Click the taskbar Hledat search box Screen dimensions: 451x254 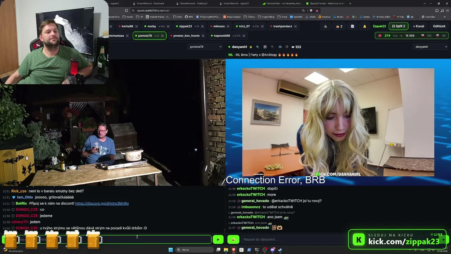pyautogui.click(x=195, y=250)
